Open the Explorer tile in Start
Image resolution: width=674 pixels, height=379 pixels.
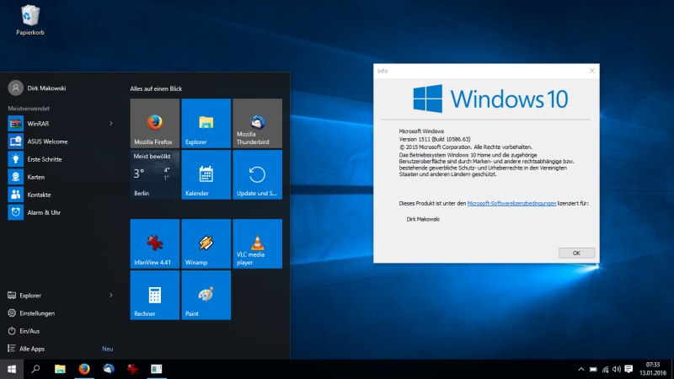(x=206, y=123)
